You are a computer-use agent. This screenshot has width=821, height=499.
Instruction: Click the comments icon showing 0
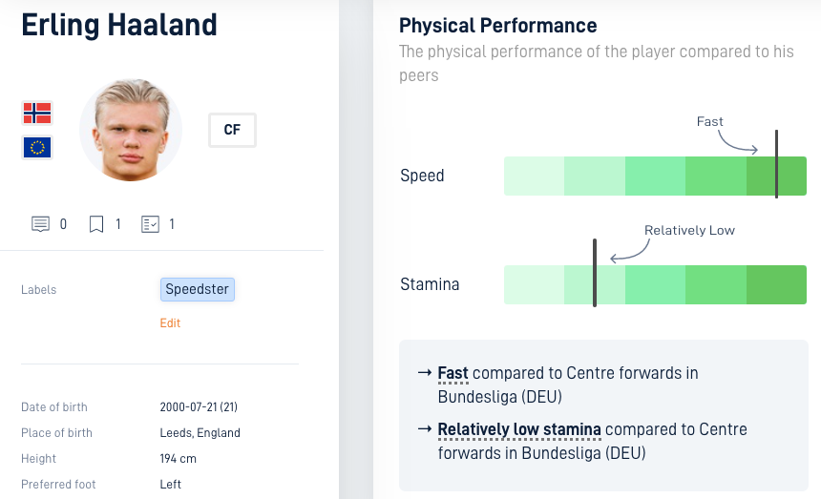click(40, 224)
